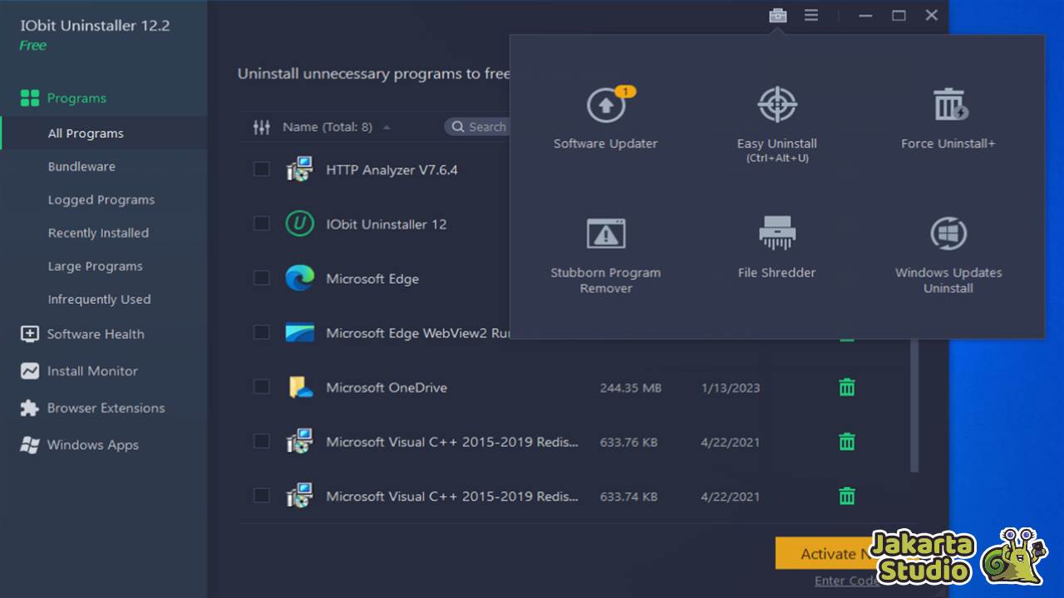Show Infrequently Used programs

coord(100,299)
